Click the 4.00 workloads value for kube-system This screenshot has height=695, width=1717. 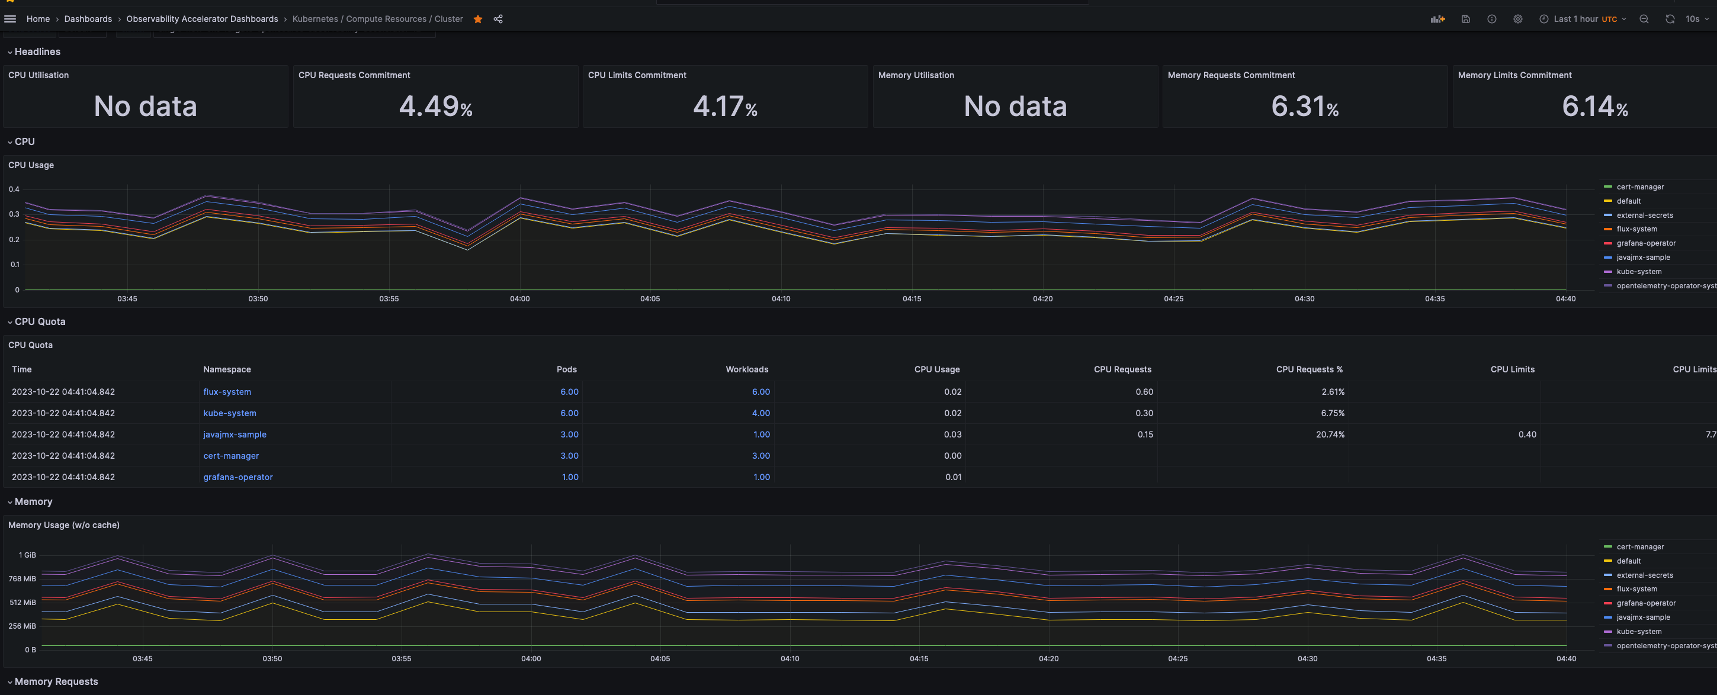pos(760,413)
